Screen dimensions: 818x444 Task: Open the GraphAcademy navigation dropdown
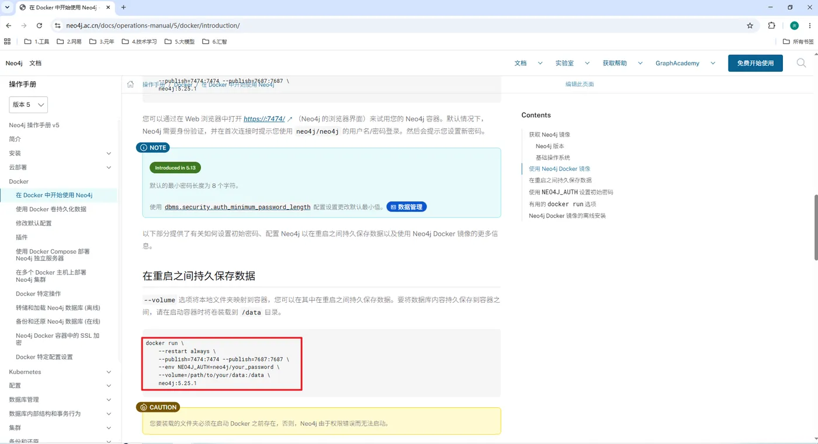[685, 63]
